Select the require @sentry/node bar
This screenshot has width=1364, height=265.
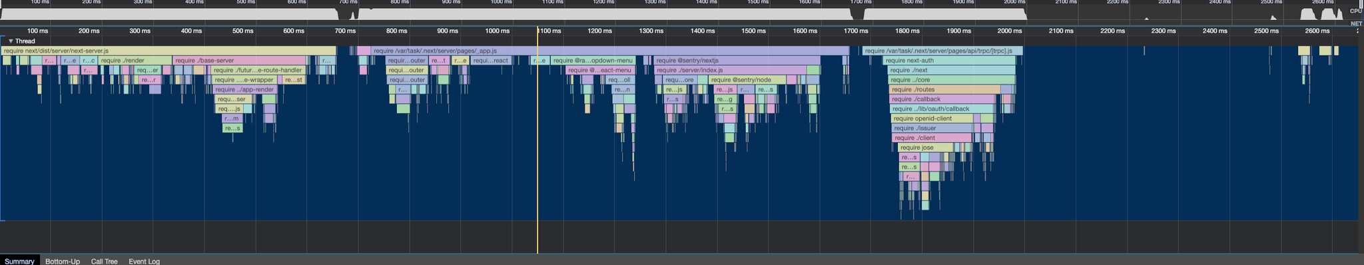click(x=747, y=80)
